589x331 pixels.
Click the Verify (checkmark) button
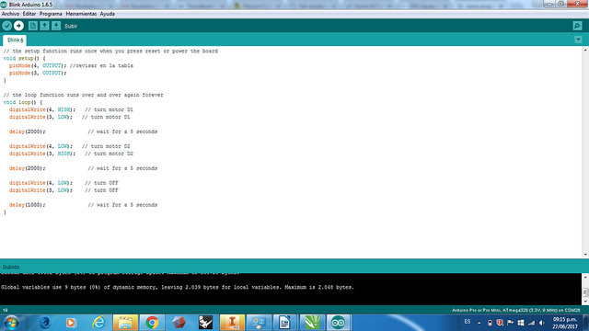(x=6, y=26)
